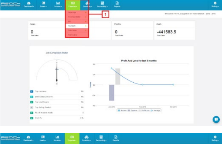Click the Income bar-chart icon in the upper navigation bar

58,3
